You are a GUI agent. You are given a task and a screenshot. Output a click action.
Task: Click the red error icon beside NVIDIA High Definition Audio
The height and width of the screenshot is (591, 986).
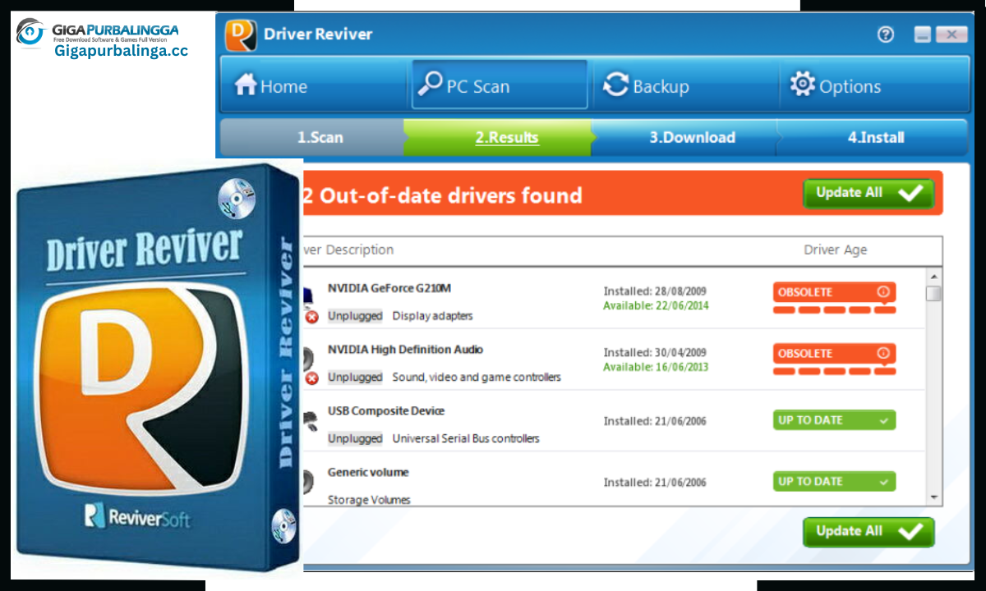click(x=311, y=378)
